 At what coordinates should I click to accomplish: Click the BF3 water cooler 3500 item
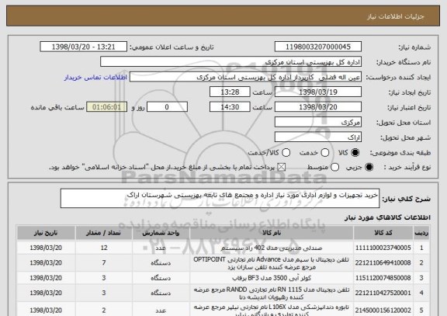(x=272, y=278)
